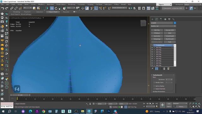This screenshot has width=202, height=114.
Task: Click the Selection Lock toggle padlock
Action: point(90,104)
